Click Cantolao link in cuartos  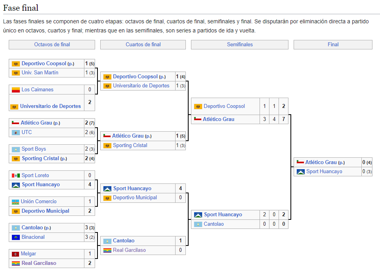tap(124, 240)
